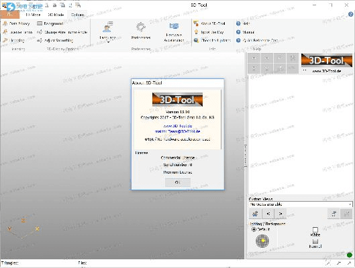Go to previous custom view
Screen dimensions: 355x268
(268, 214)
